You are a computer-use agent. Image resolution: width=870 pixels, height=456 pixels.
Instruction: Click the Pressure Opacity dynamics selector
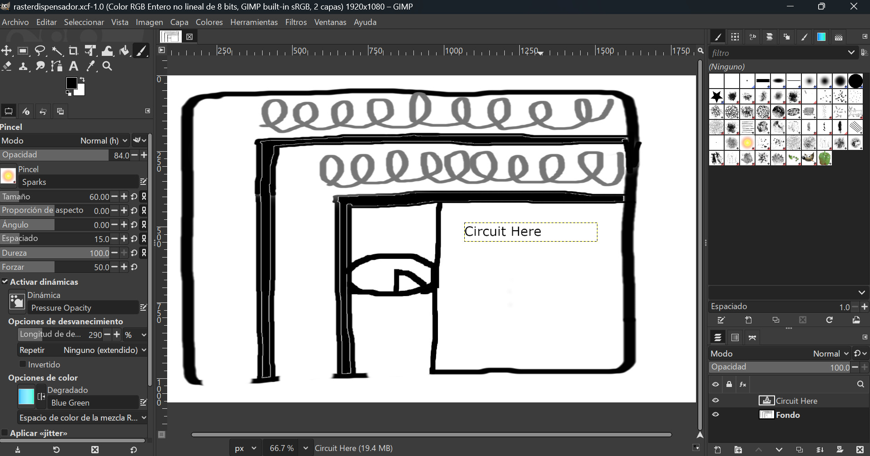pos(82,307)
